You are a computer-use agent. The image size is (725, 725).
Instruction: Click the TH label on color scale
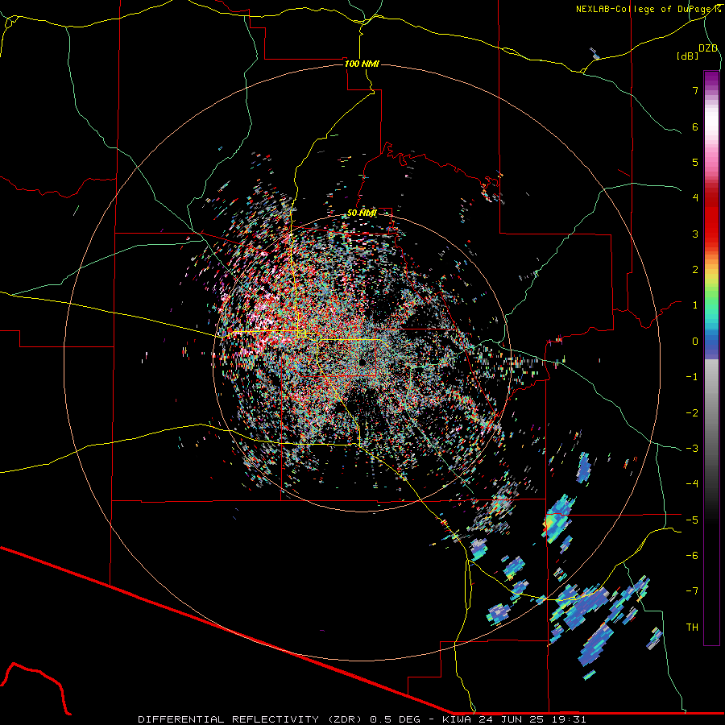tap(692, 628)
